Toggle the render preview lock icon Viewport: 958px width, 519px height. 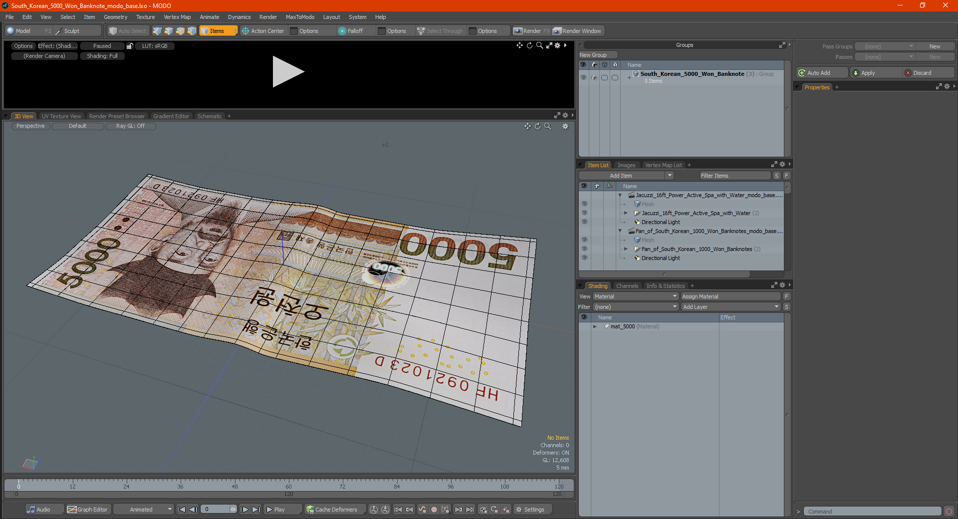point(130,46)
